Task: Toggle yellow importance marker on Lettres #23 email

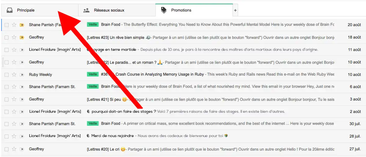Action: 22,37
